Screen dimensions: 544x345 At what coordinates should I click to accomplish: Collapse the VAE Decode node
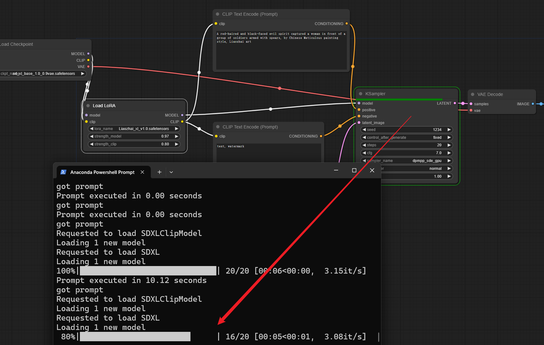(x=473, y=94)
